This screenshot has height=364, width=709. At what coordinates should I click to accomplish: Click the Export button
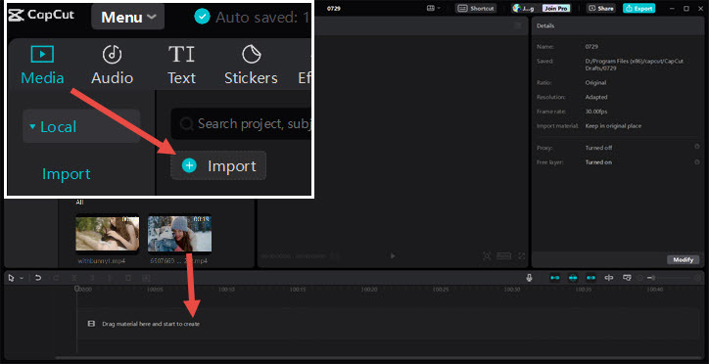638,8
